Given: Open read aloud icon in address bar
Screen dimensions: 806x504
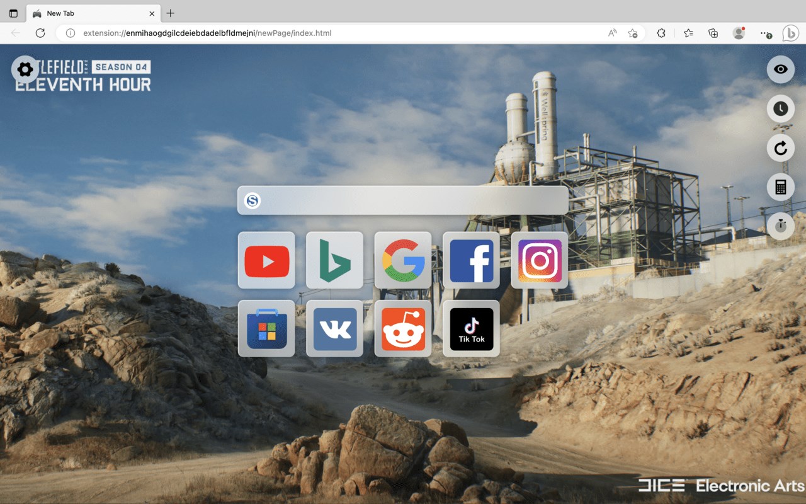Looking at the screenshot, I should coord(613,33).
